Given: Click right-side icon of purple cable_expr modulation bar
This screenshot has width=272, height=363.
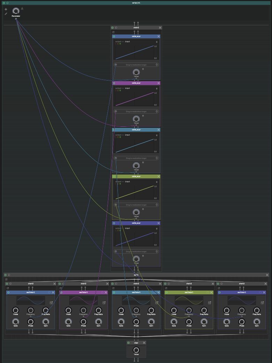Looking at the screenshot, I should [157, 252].
